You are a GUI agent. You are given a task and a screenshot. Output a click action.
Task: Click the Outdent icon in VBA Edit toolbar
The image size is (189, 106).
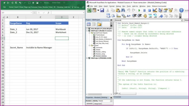pyautogui.click(x=140, y=16)
